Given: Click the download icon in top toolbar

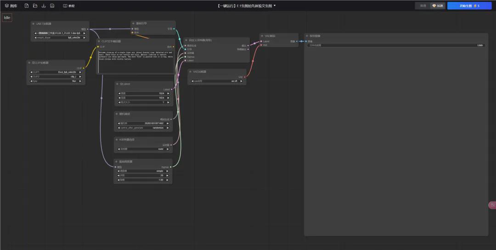Looking at the screenshot, I should (x=44, y=6).
